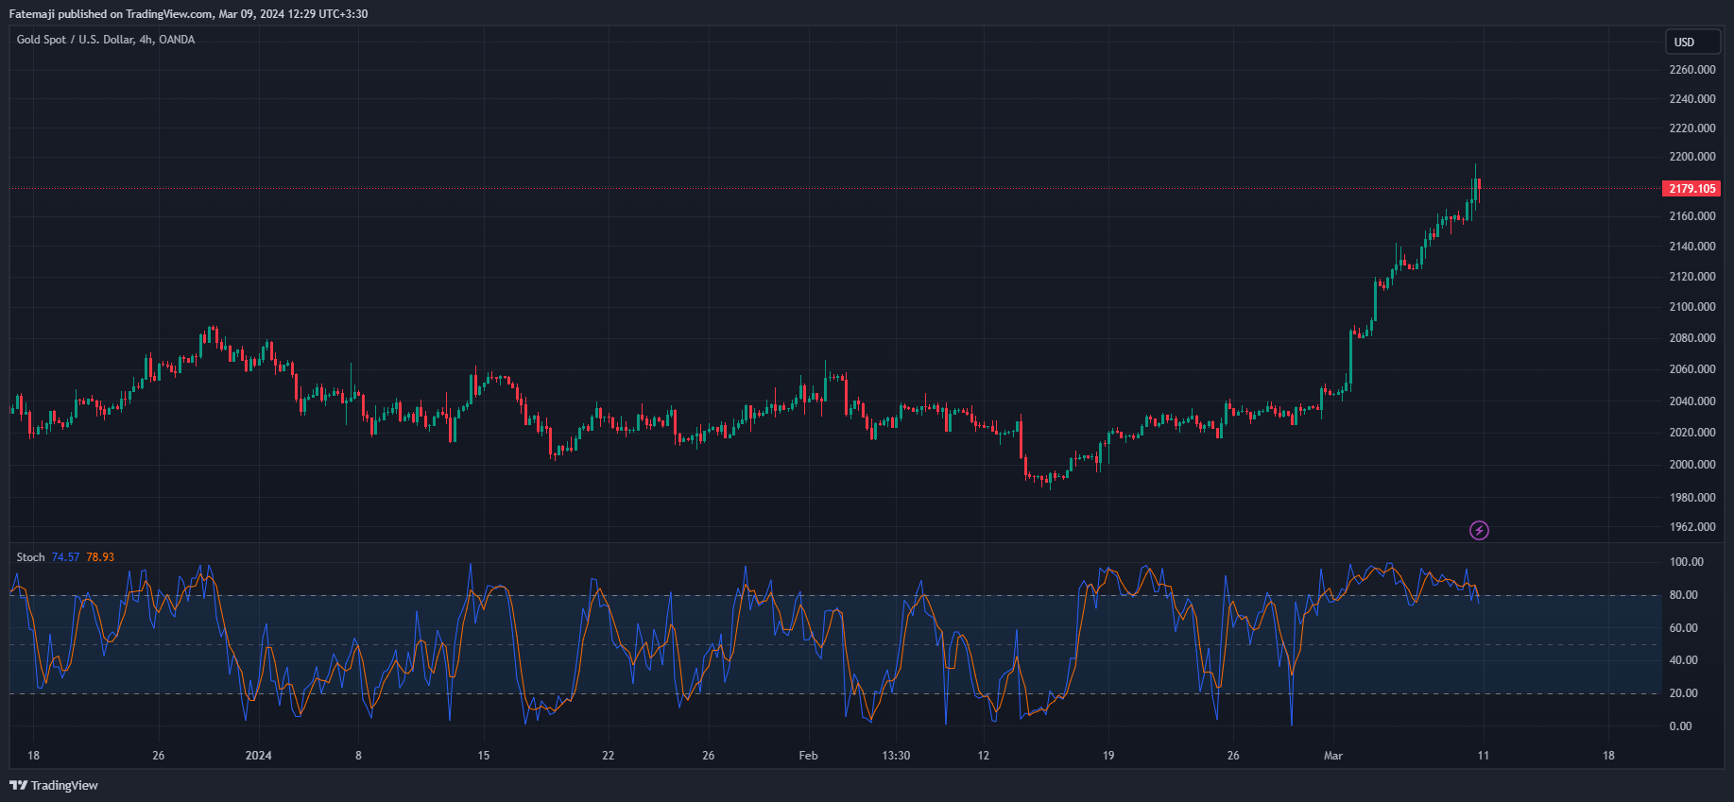Click the 15 date label on time axis
1734x802 pixels.
click(484, 756)
